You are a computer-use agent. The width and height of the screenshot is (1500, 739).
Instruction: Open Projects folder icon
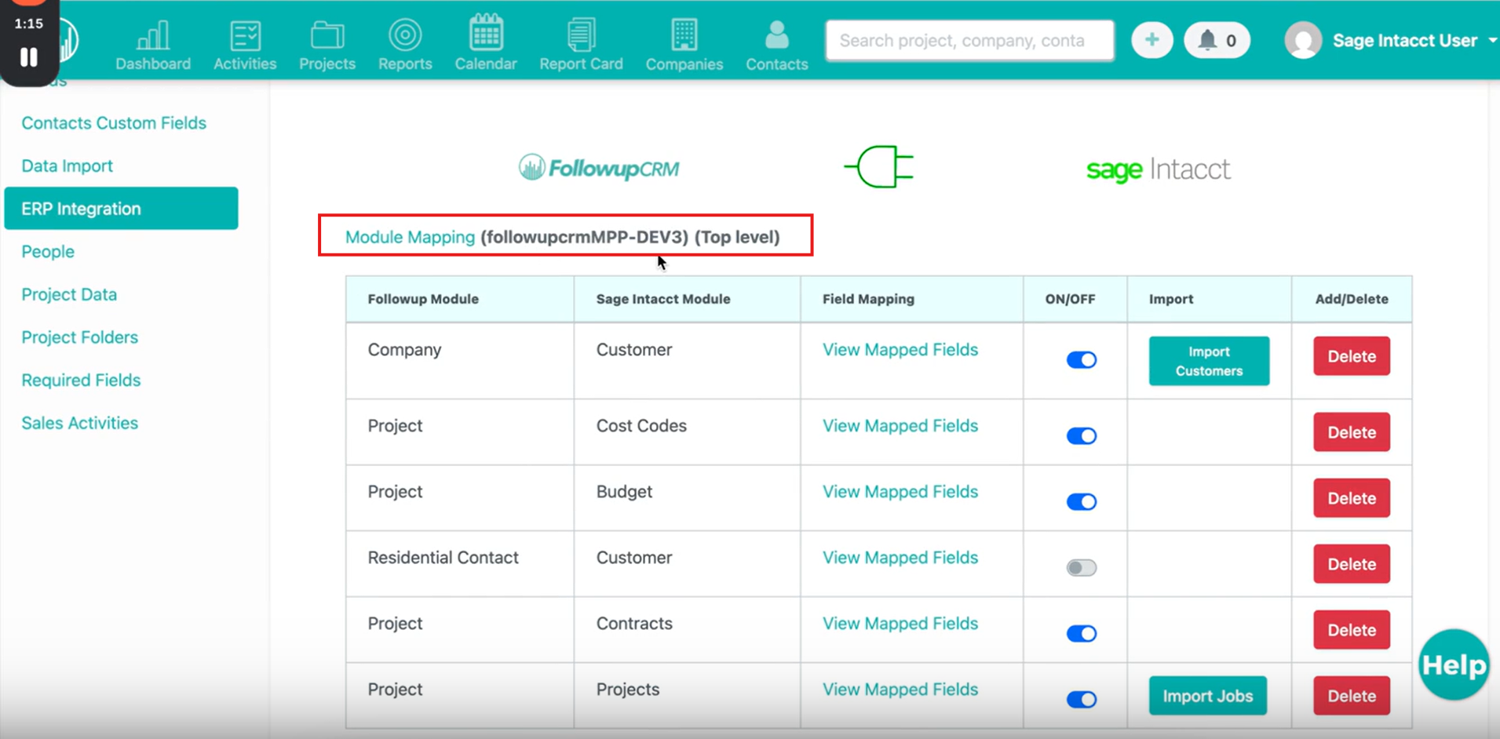click(x=327, y=35)
